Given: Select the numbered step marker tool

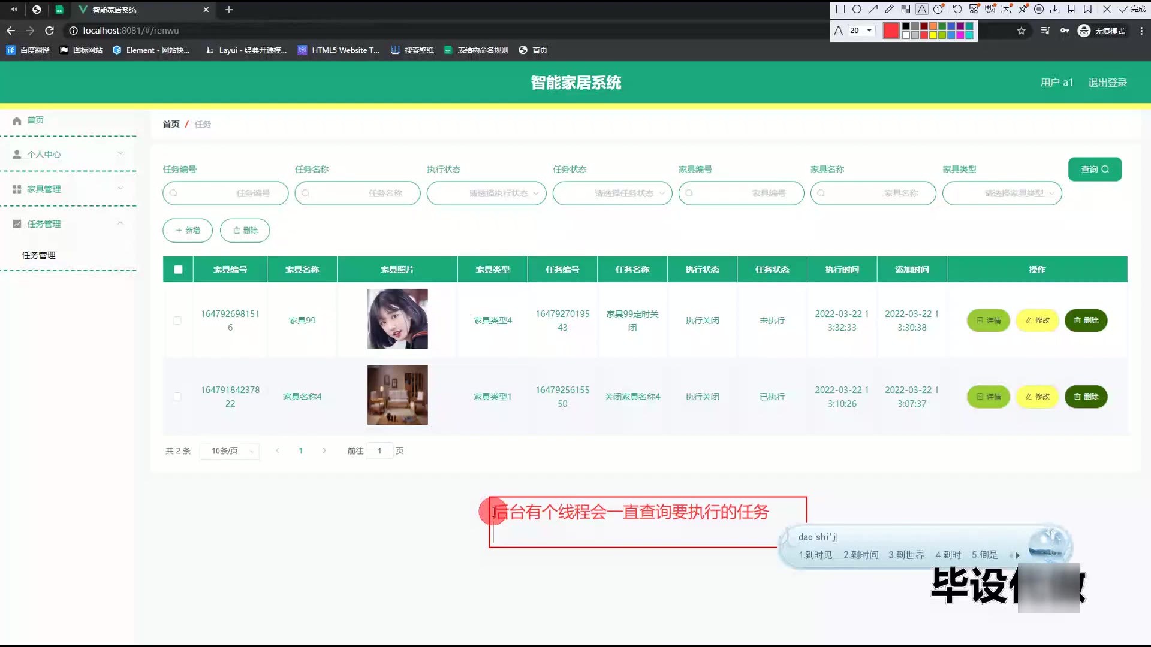Looking at the screenshot, I should 938,9.
